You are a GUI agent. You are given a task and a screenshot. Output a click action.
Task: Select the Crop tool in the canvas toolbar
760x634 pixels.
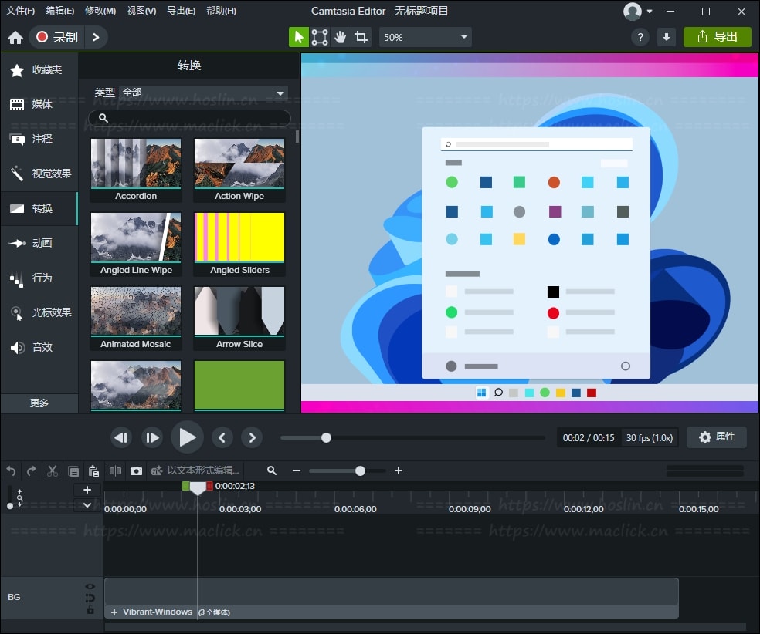pyautogui.click(x=361, y=37)
